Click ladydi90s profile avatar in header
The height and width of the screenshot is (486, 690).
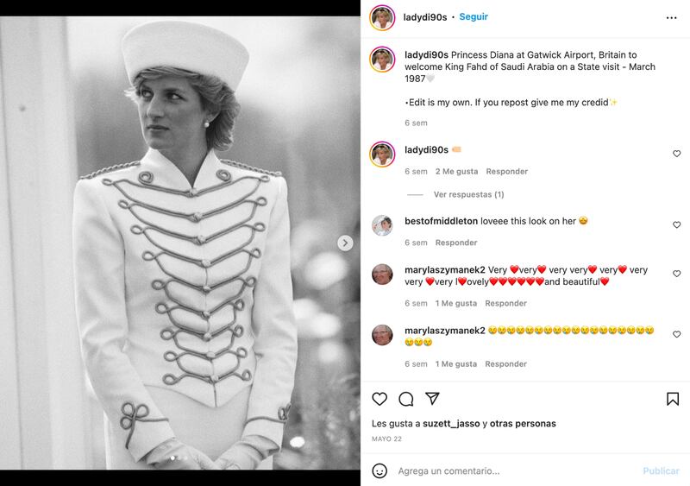coord(382,17)
